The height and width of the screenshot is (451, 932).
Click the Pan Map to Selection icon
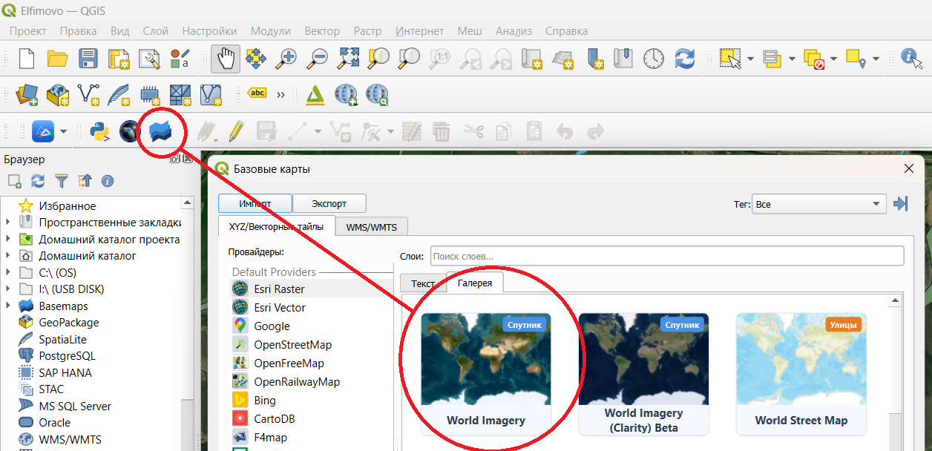[x=256, y=59]
